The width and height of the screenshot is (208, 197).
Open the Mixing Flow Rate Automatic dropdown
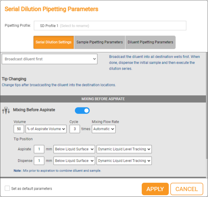pyautogui.click(x=104, y=129)
